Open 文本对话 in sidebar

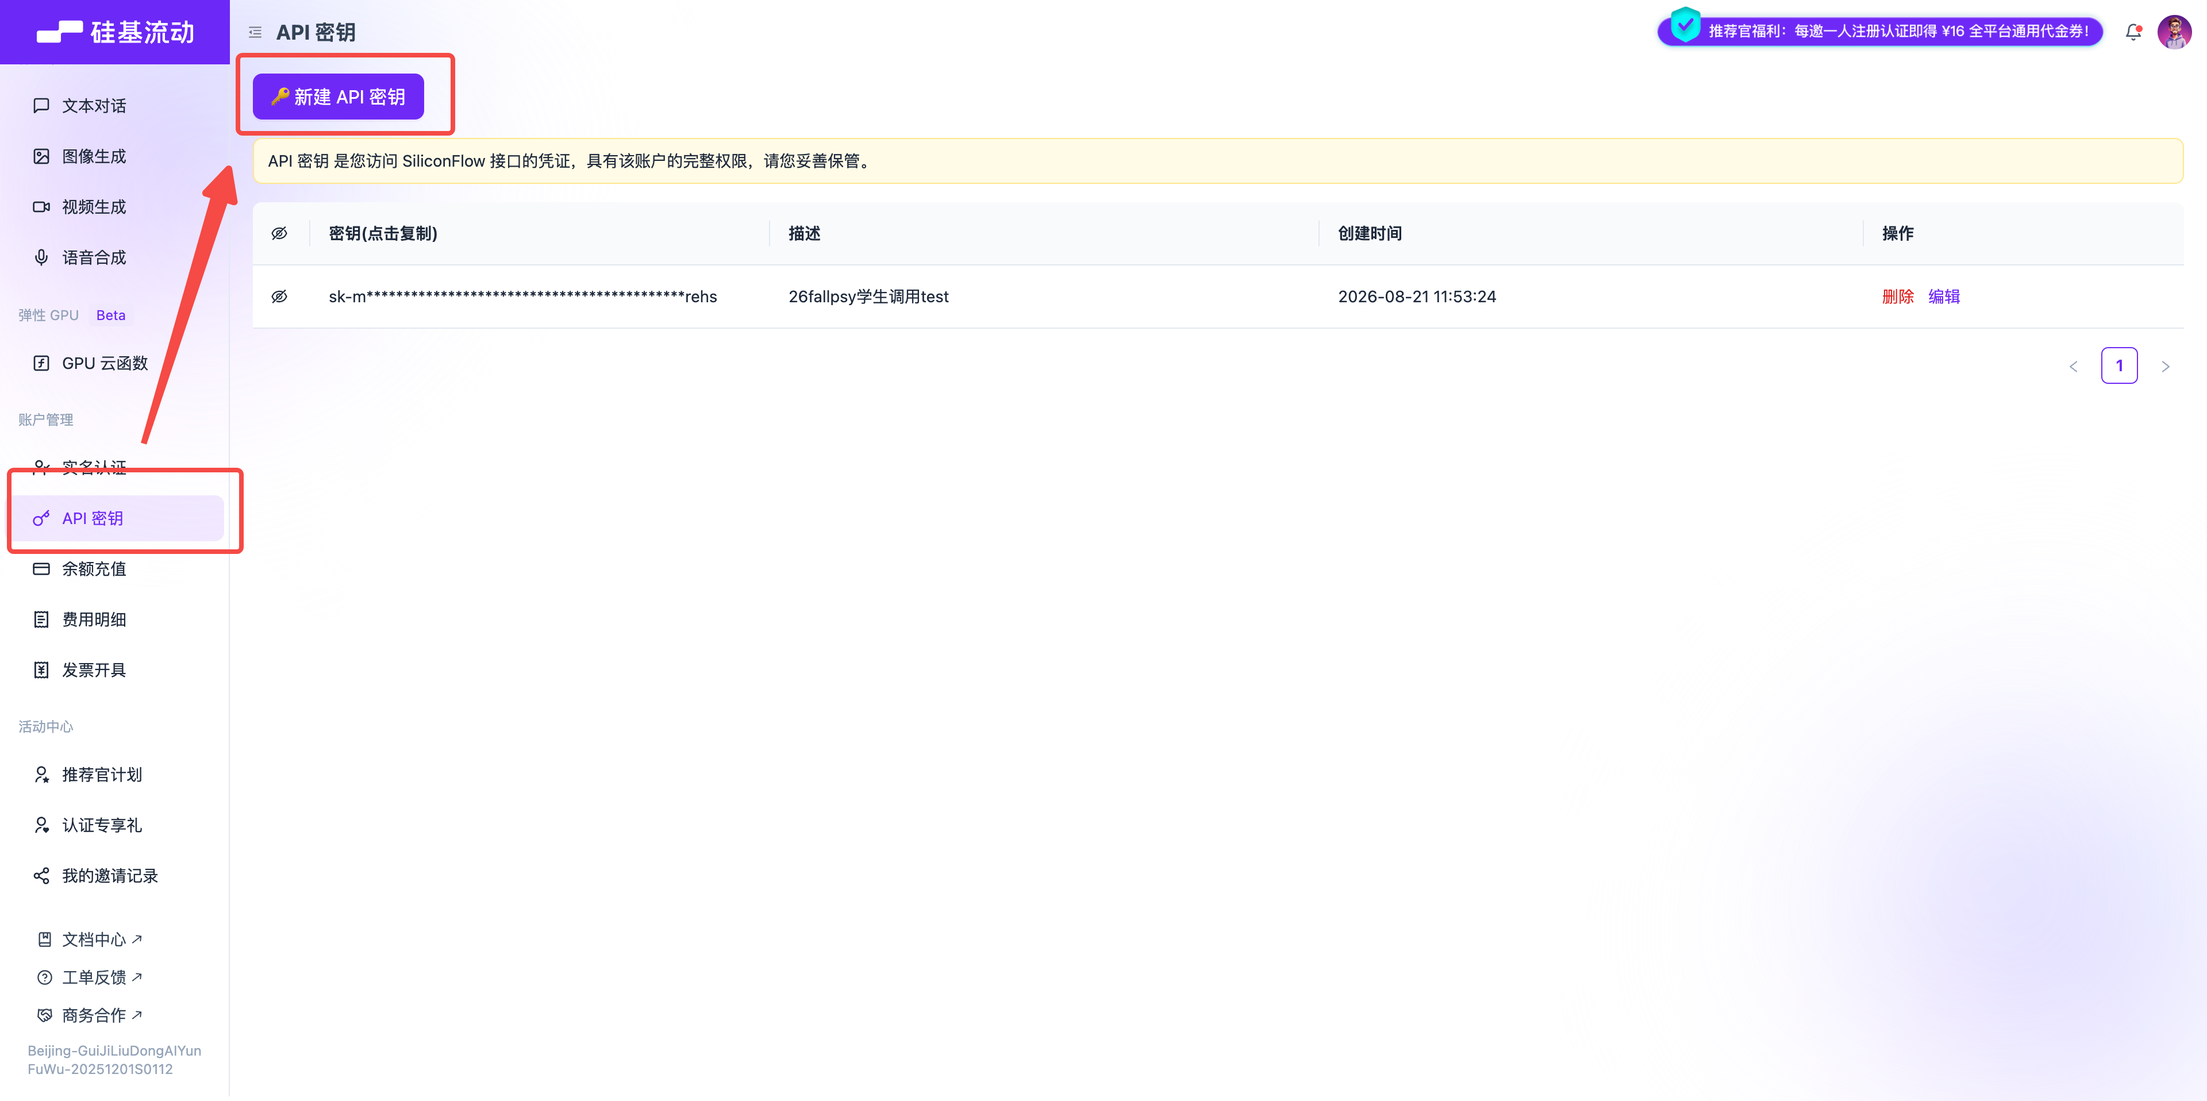click(93, 105)
